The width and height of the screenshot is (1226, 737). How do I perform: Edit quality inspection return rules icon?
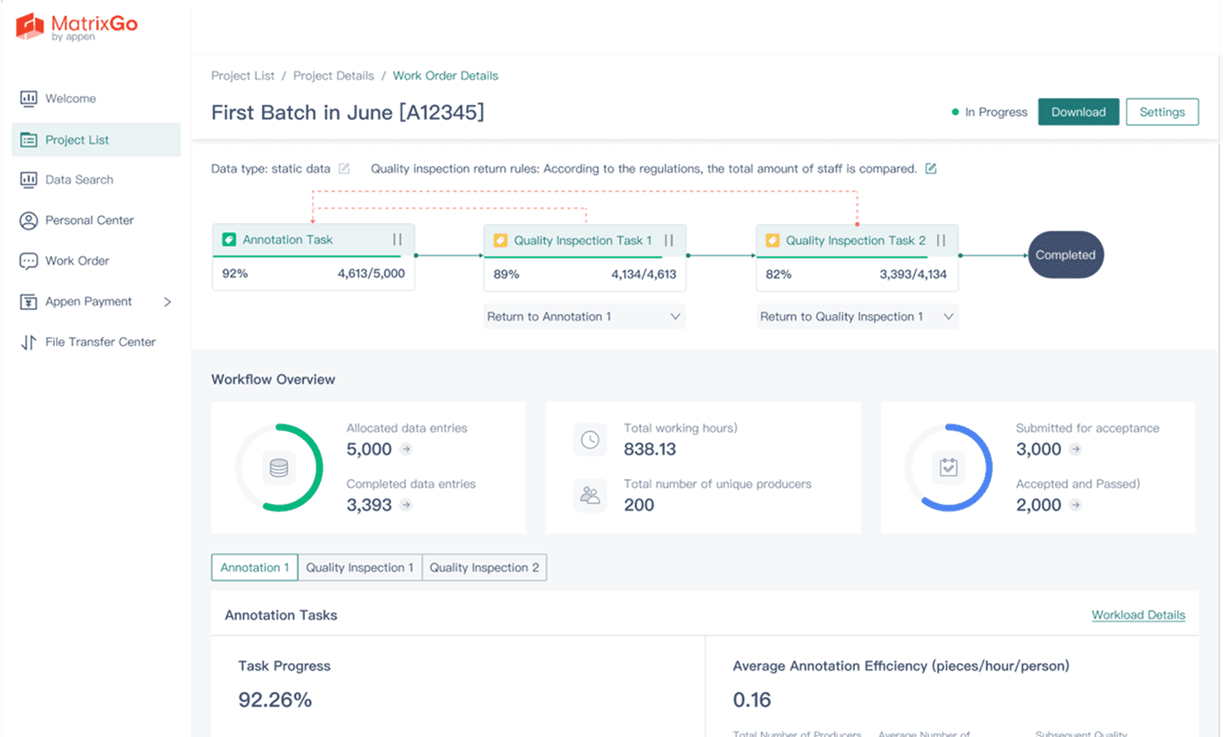click(931, 169)
